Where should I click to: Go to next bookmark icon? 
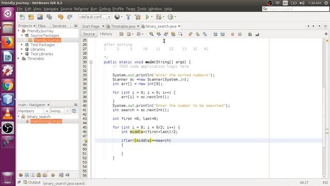coord(197,34)
